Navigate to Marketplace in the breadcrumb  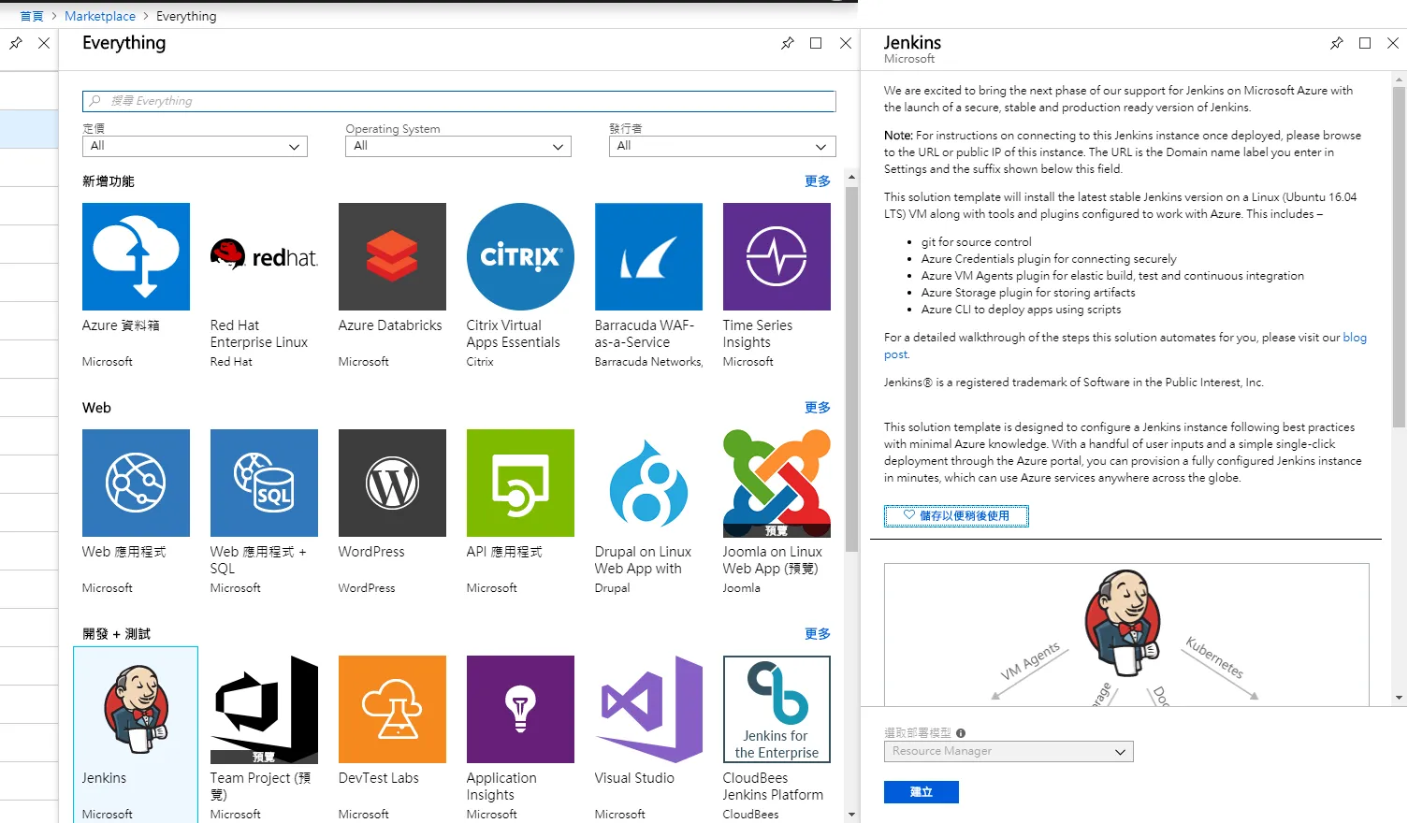coord(100,16)
